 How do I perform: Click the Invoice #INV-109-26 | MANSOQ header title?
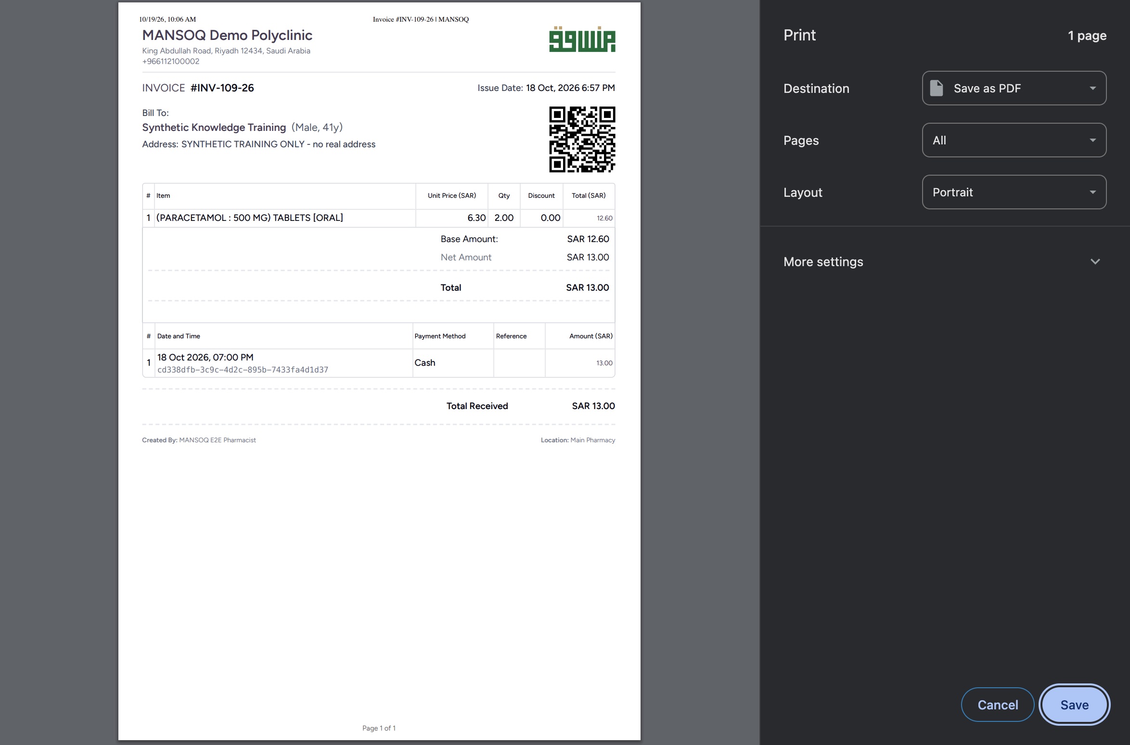coord(421,19)
